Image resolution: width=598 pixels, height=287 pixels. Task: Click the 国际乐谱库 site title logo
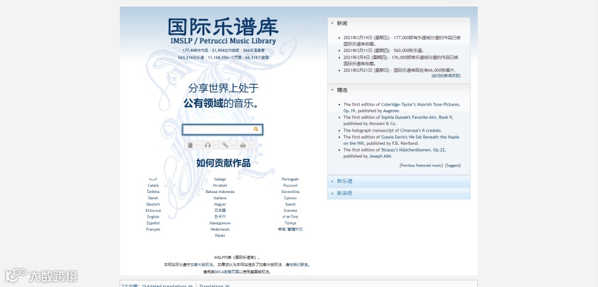(223, 28)
